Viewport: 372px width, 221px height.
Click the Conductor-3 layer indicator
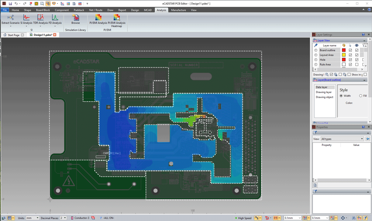click(80, 218)
